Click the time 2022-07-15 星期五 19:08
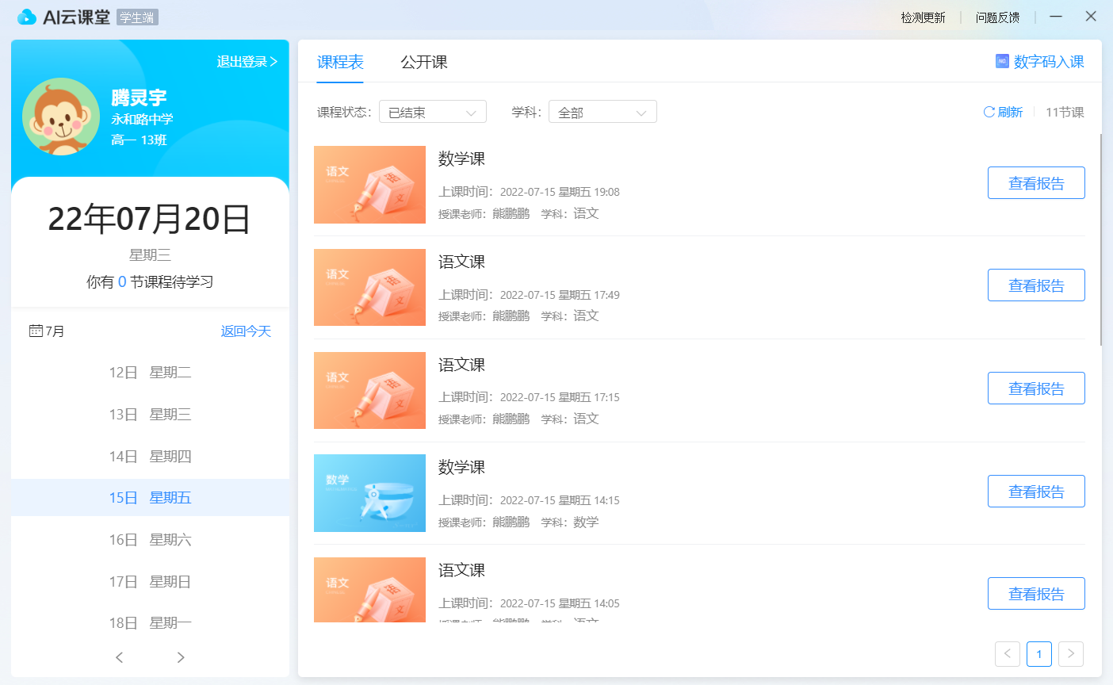The image size is (1113, 685). (560, 192)
